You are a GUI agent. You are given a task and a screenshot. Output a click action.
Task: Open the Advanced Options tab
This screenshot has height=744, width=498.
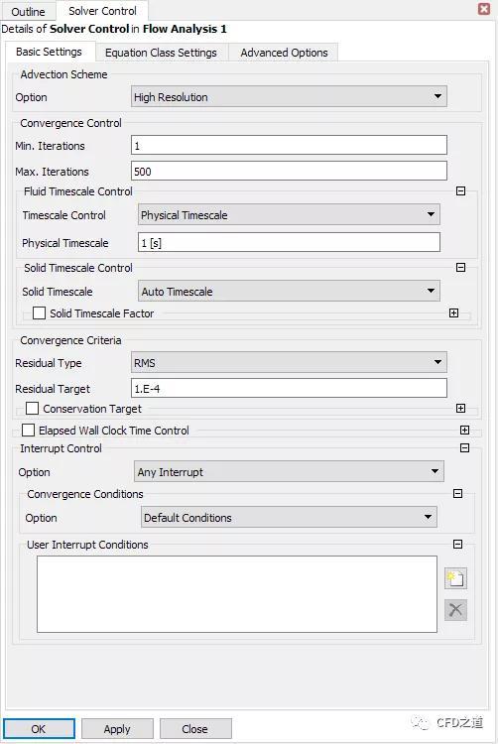284,53
